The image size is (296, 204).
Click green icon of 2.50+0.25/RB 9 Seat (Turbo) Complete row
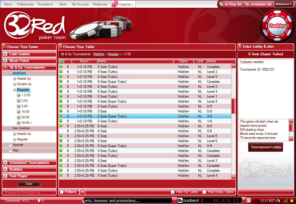click(61, 151)
